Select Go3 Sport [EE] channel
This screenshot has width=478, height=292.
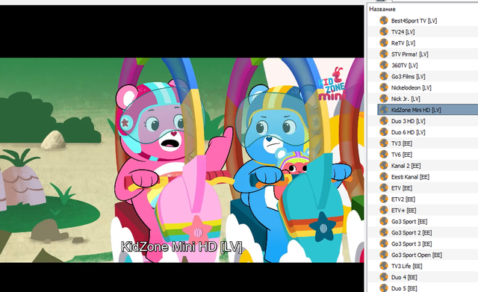pyautogui.click(x=409, y=222)
